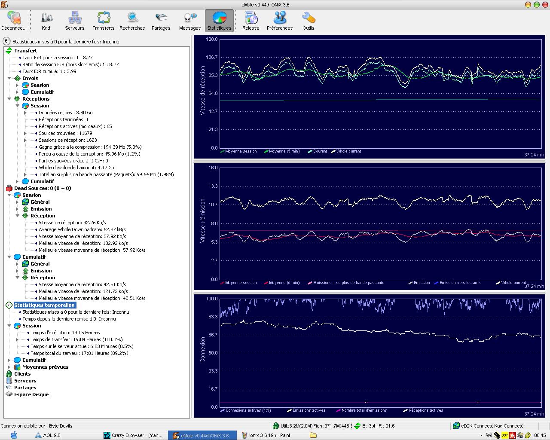Screen dimensions: 550x440
Task: Click 'Taux E:R cumulé: 1 : 2.99'
Action: tap(49, 71)
